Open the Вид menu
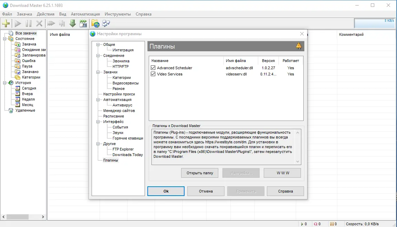The width and height of the screenshot is (397, 227). 63,14
